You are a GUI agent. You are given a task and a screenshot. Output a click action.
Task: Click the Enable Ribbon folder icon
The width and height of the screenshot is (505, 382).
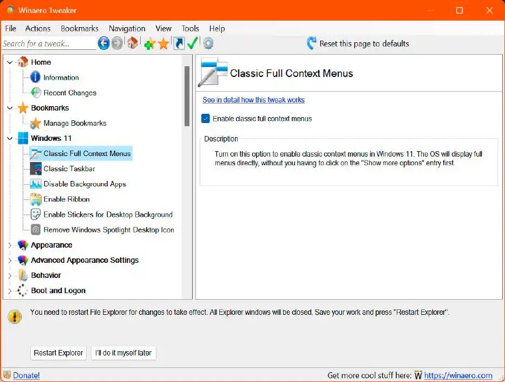click(35, 199)
